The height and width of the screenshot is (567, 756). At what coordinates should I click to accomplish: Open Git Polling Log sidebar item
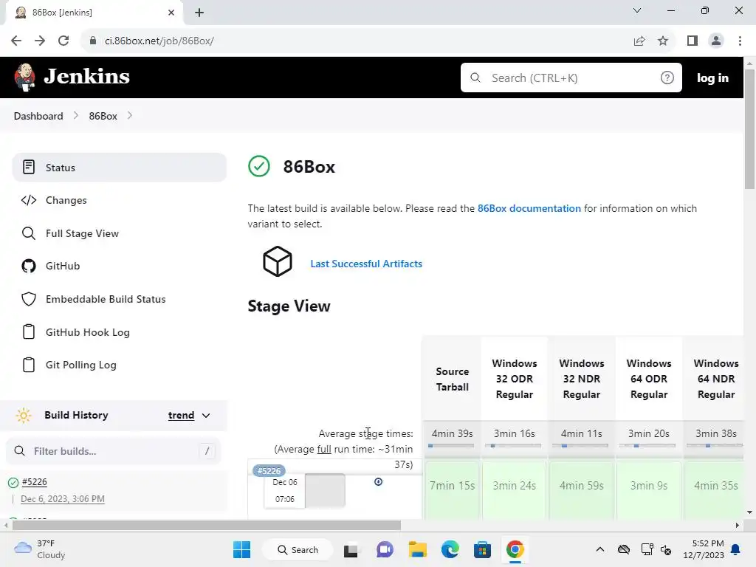coord(119,365)
